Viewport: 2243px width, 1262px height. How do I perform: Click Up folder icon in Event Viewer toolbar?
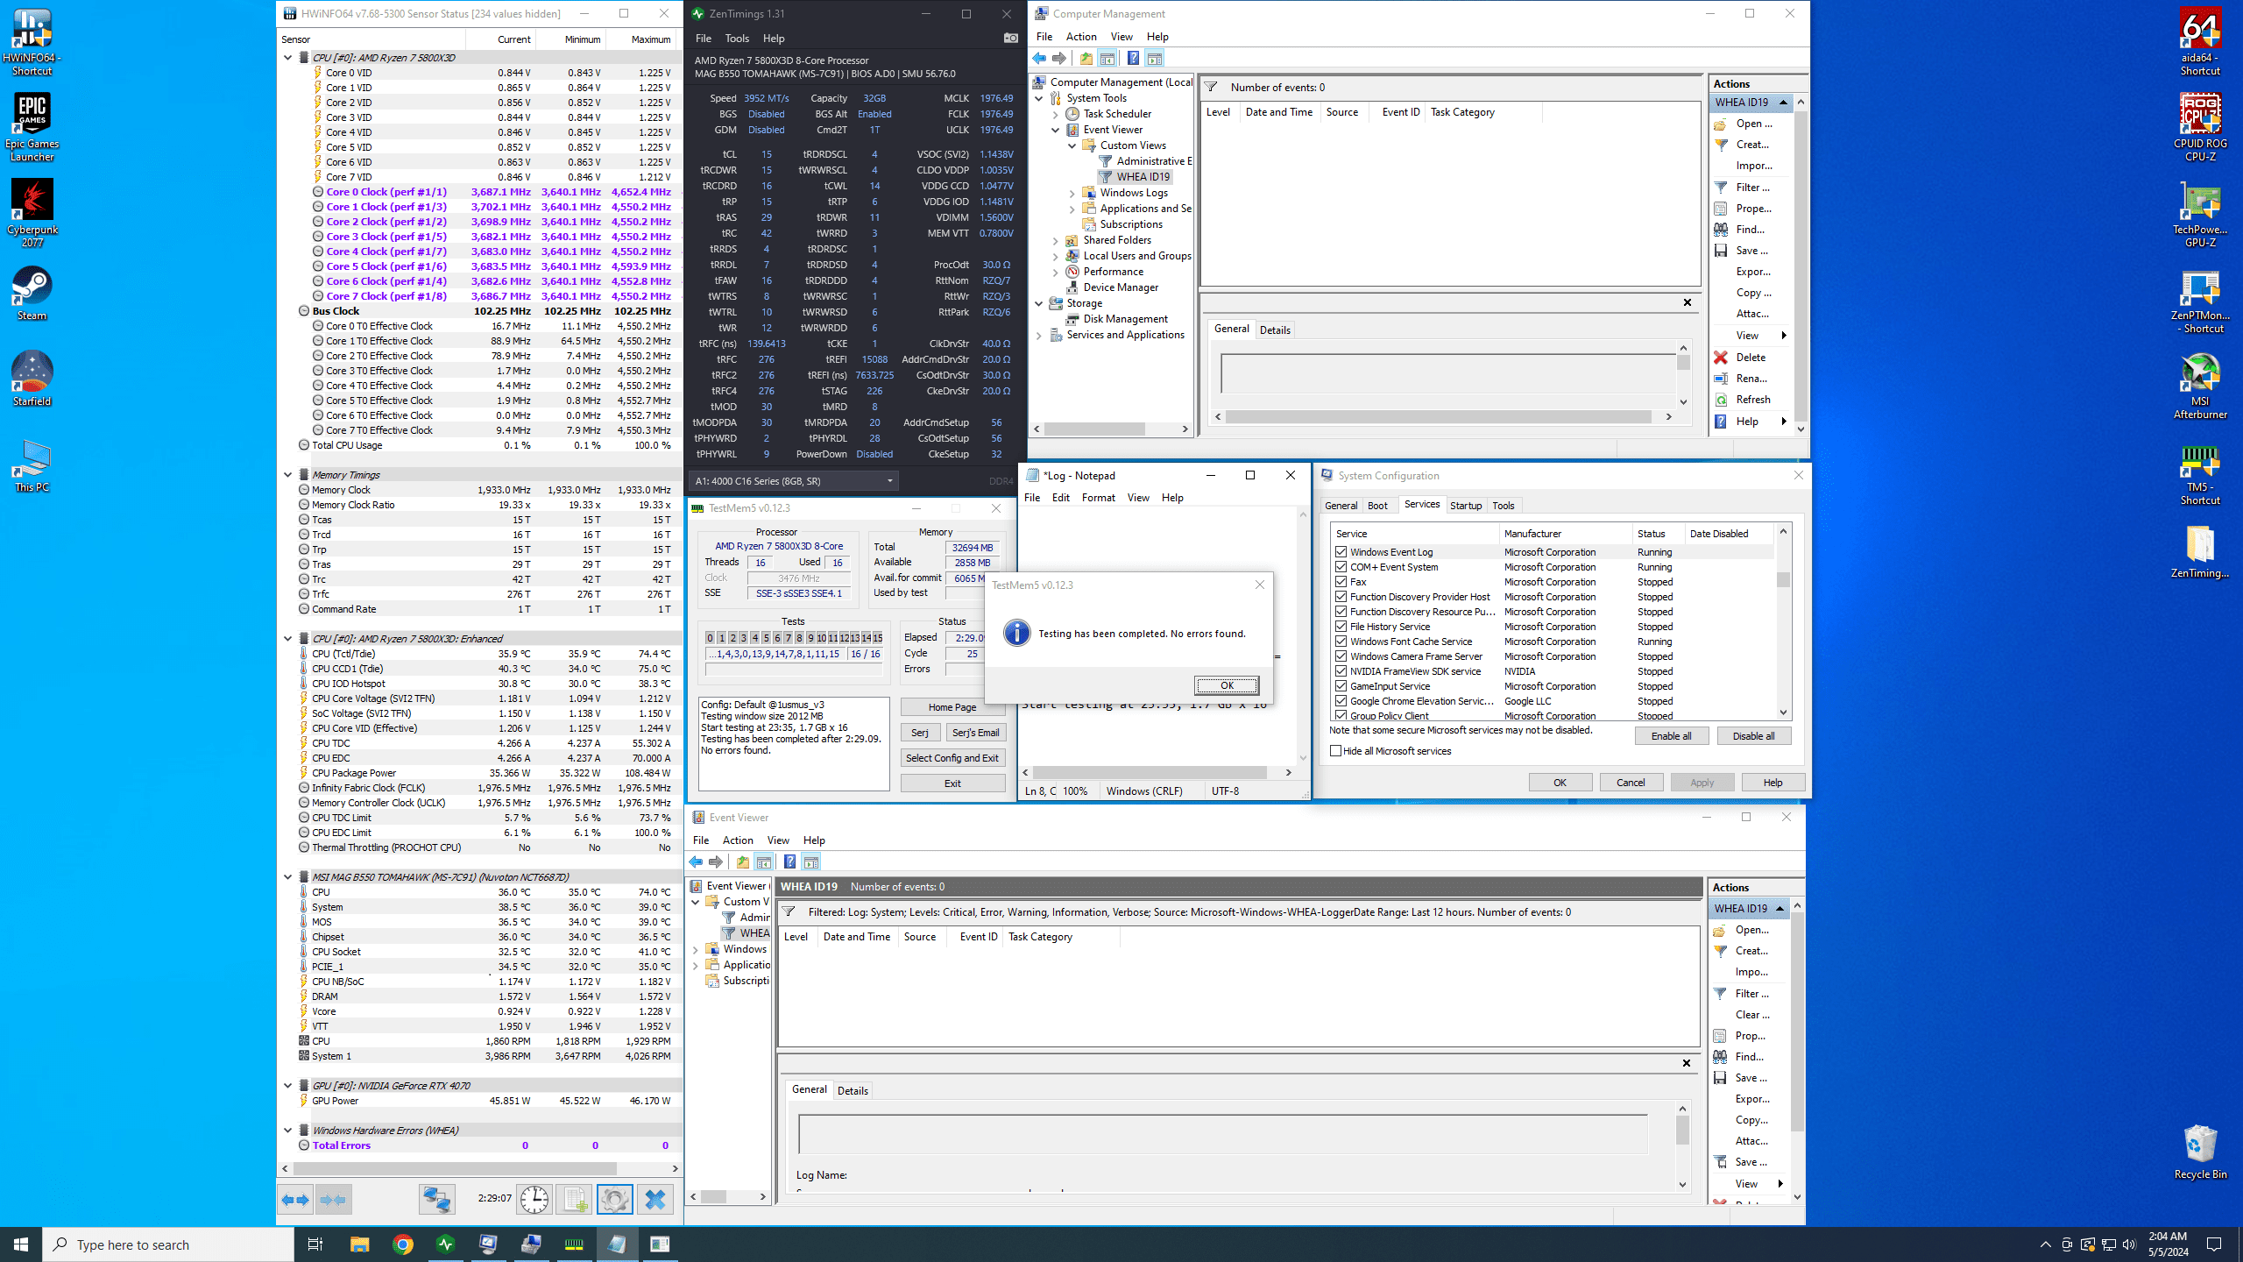[743, 862]
